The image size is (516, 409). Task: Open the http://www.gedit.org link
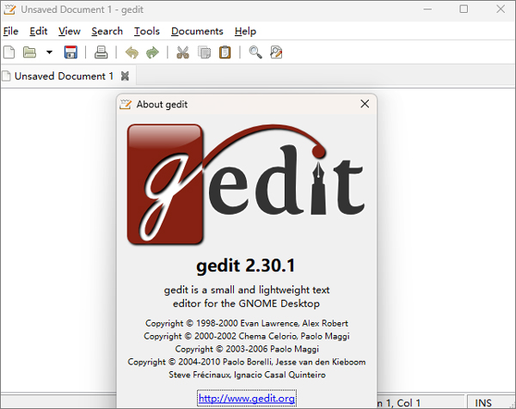247,399
